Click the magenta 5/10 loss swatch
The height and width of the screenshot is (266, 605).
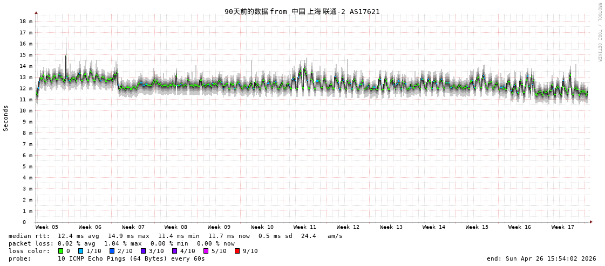click(x=206, y=251)
